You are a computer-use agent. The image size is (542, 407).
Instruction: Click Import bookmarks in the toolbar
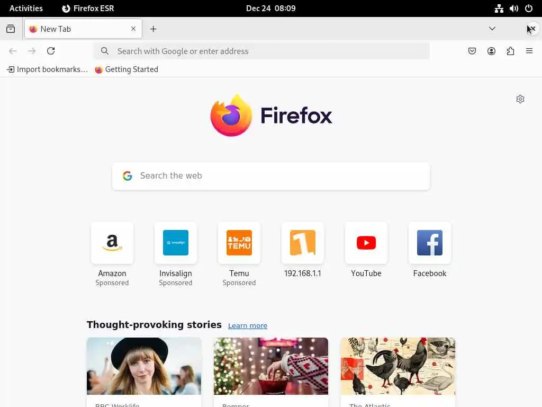click(47, 69)
